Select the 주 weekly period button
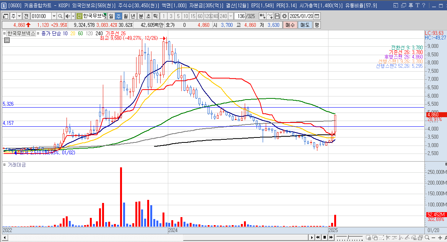 (x=118, y=16)
